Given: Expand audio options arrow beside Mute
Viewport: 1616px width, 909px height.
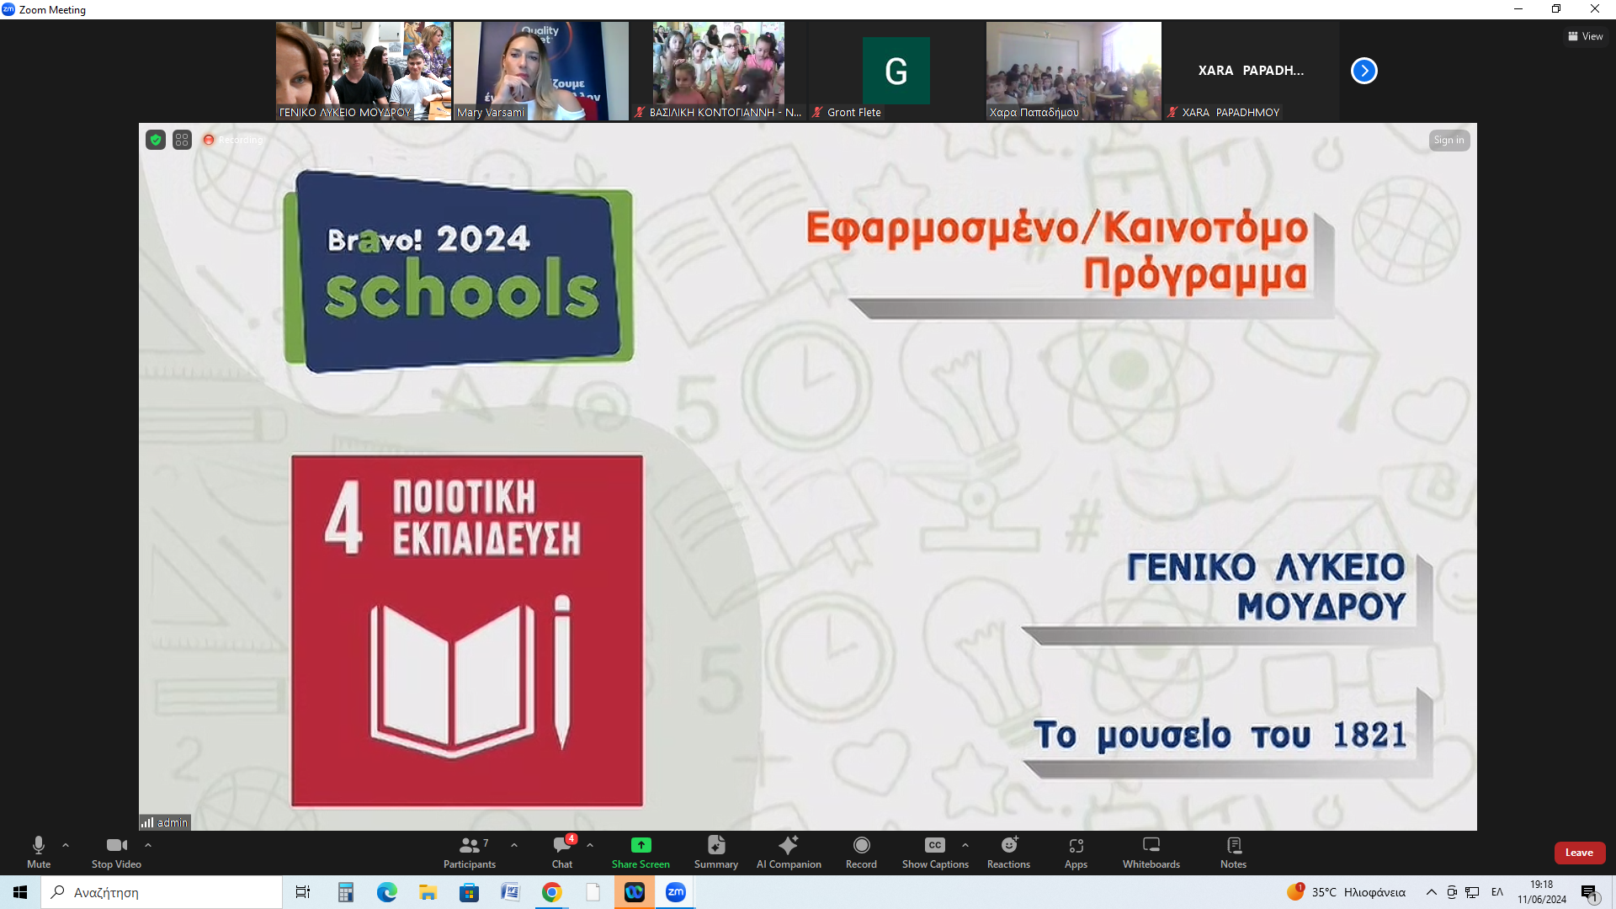Looking at the screenshot, I should click(66, 845).
